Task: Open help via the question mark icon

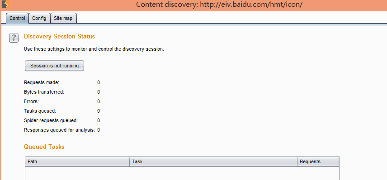Action: [x=14, y=38]
